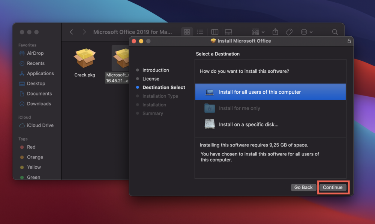Click the Finder back arrow
The height and width of the screenshot is (224, 375).
[x=71, y=32]
